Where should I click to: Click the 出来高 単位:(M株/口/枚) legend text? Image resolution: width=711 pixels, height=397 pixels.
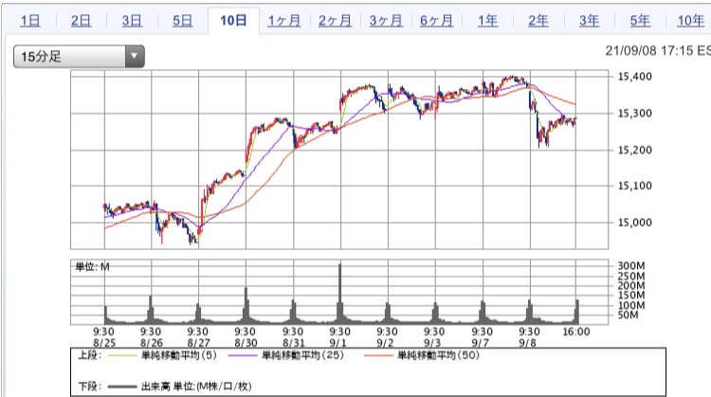point(196,387)
